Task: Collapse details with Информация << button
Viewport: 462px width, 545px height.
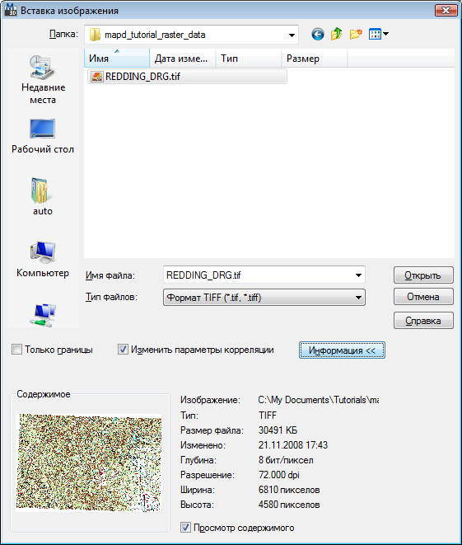Action: pos(342,350)
